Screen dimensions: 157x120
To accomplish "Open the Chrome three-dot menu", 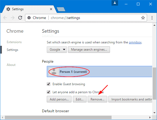I will coord(152,18).
